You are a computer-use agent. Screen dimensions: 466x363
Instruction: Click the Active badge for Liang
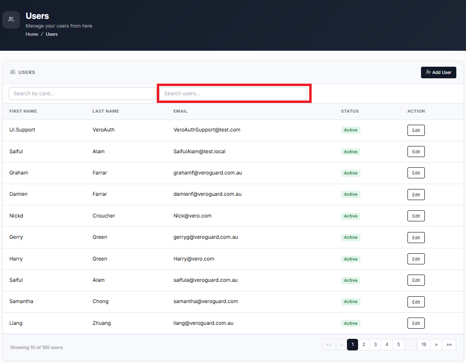(351, 323)
